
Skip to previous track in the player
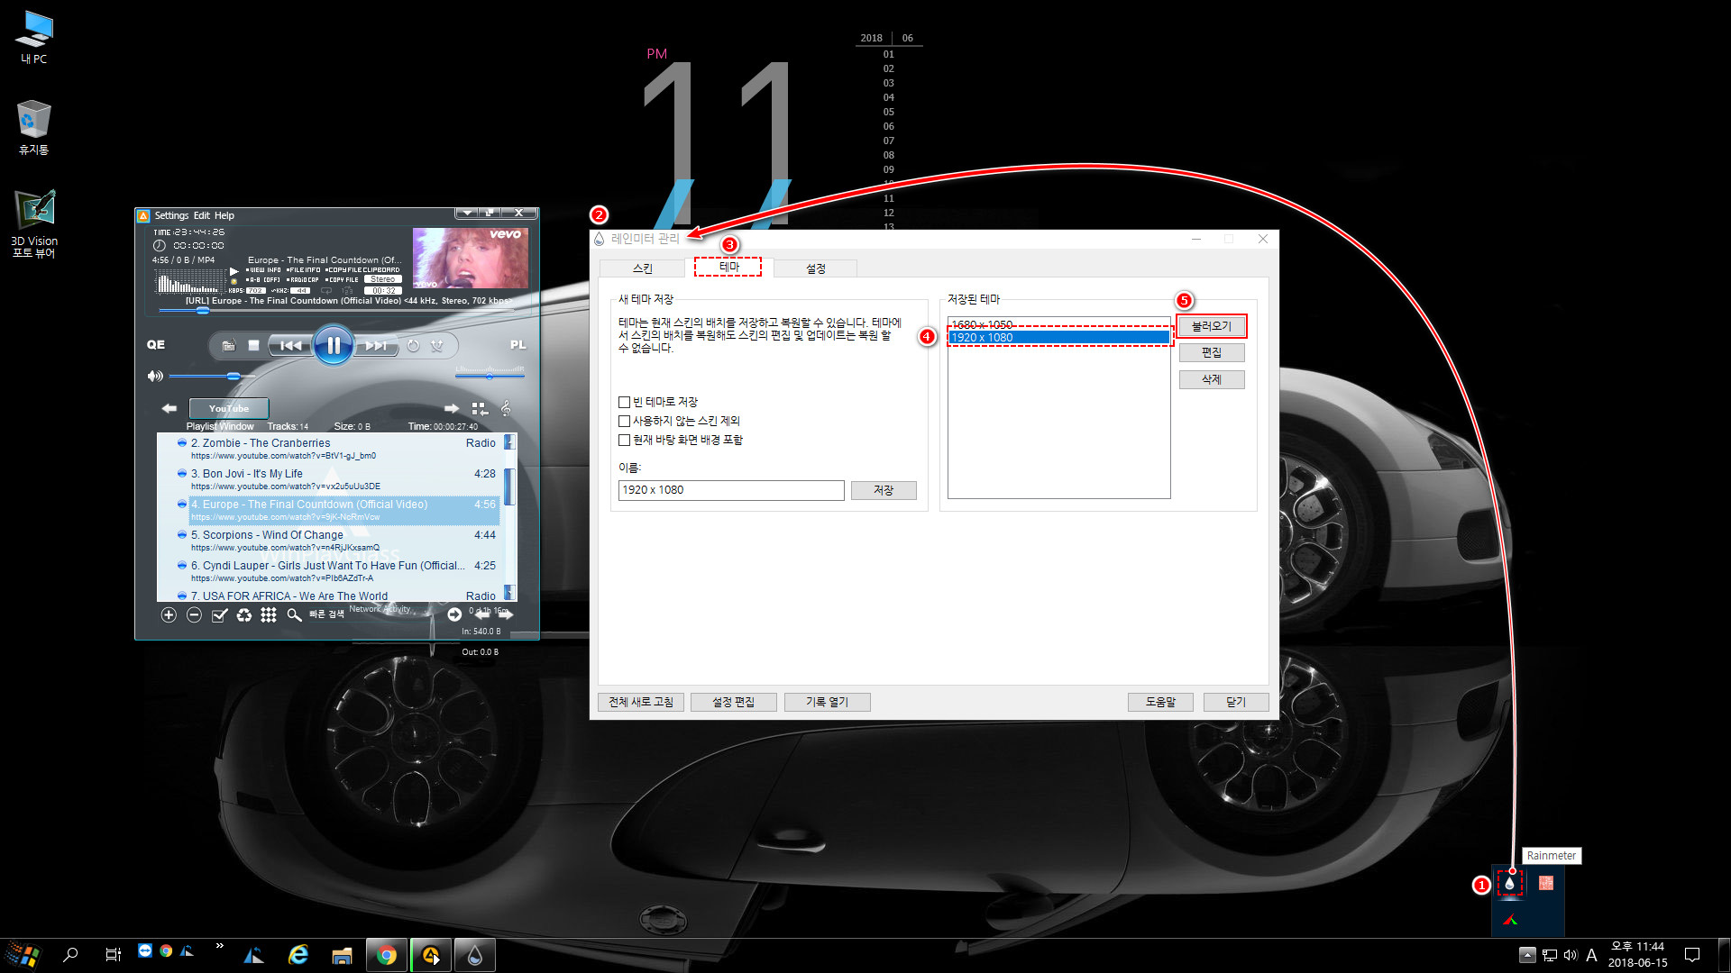click(x=290, y=345)
